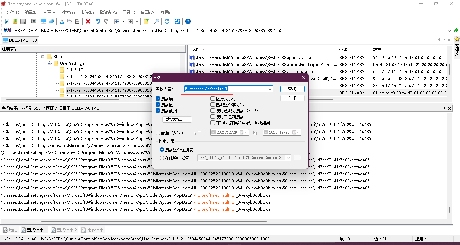The image size is (460, 245).
Task: Click the blue question-mark help icon
Action: (188, 21)
